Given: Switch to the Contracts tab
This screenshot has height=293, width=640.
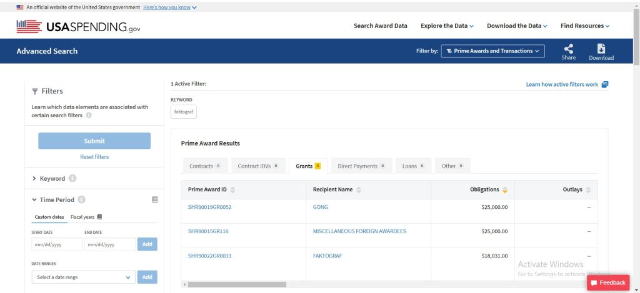Looking at the screenshot, I should tap(204, 166).
